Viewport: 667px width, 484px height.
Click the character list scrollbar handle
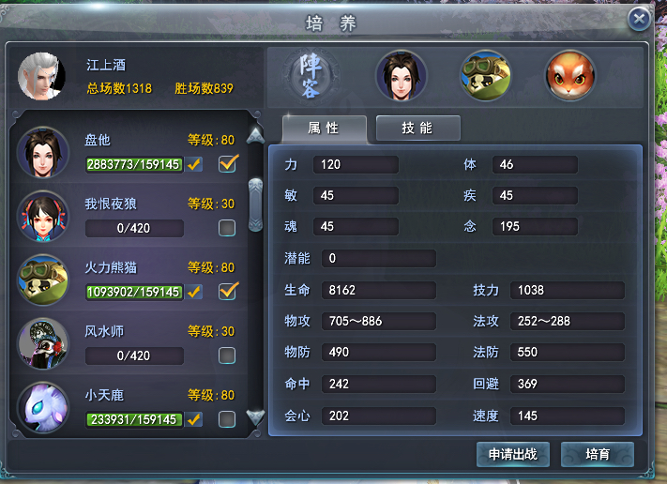[x=255, y=205]
